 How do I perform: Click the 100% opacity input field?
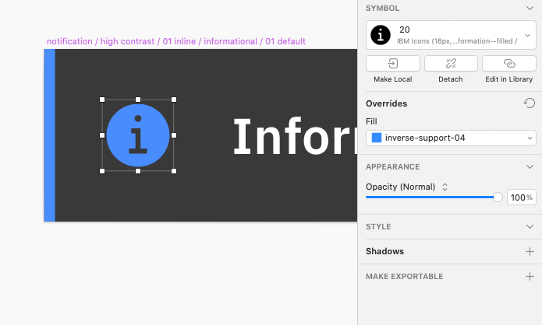click(x=522, y=197)
